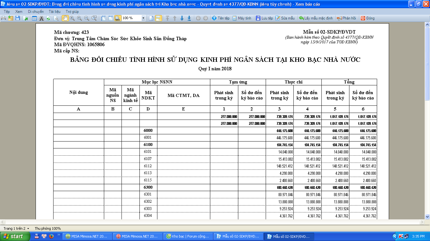Click the Phản hồi feedback button
The height and width of the screenshot is (241, 430).
pyautogui.click(x=347, y=18)
